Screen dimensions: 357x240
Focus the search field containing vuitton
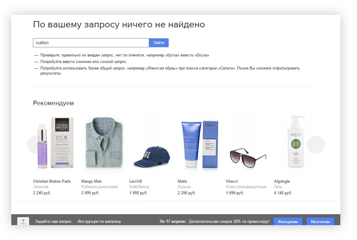tap(91, 43)
